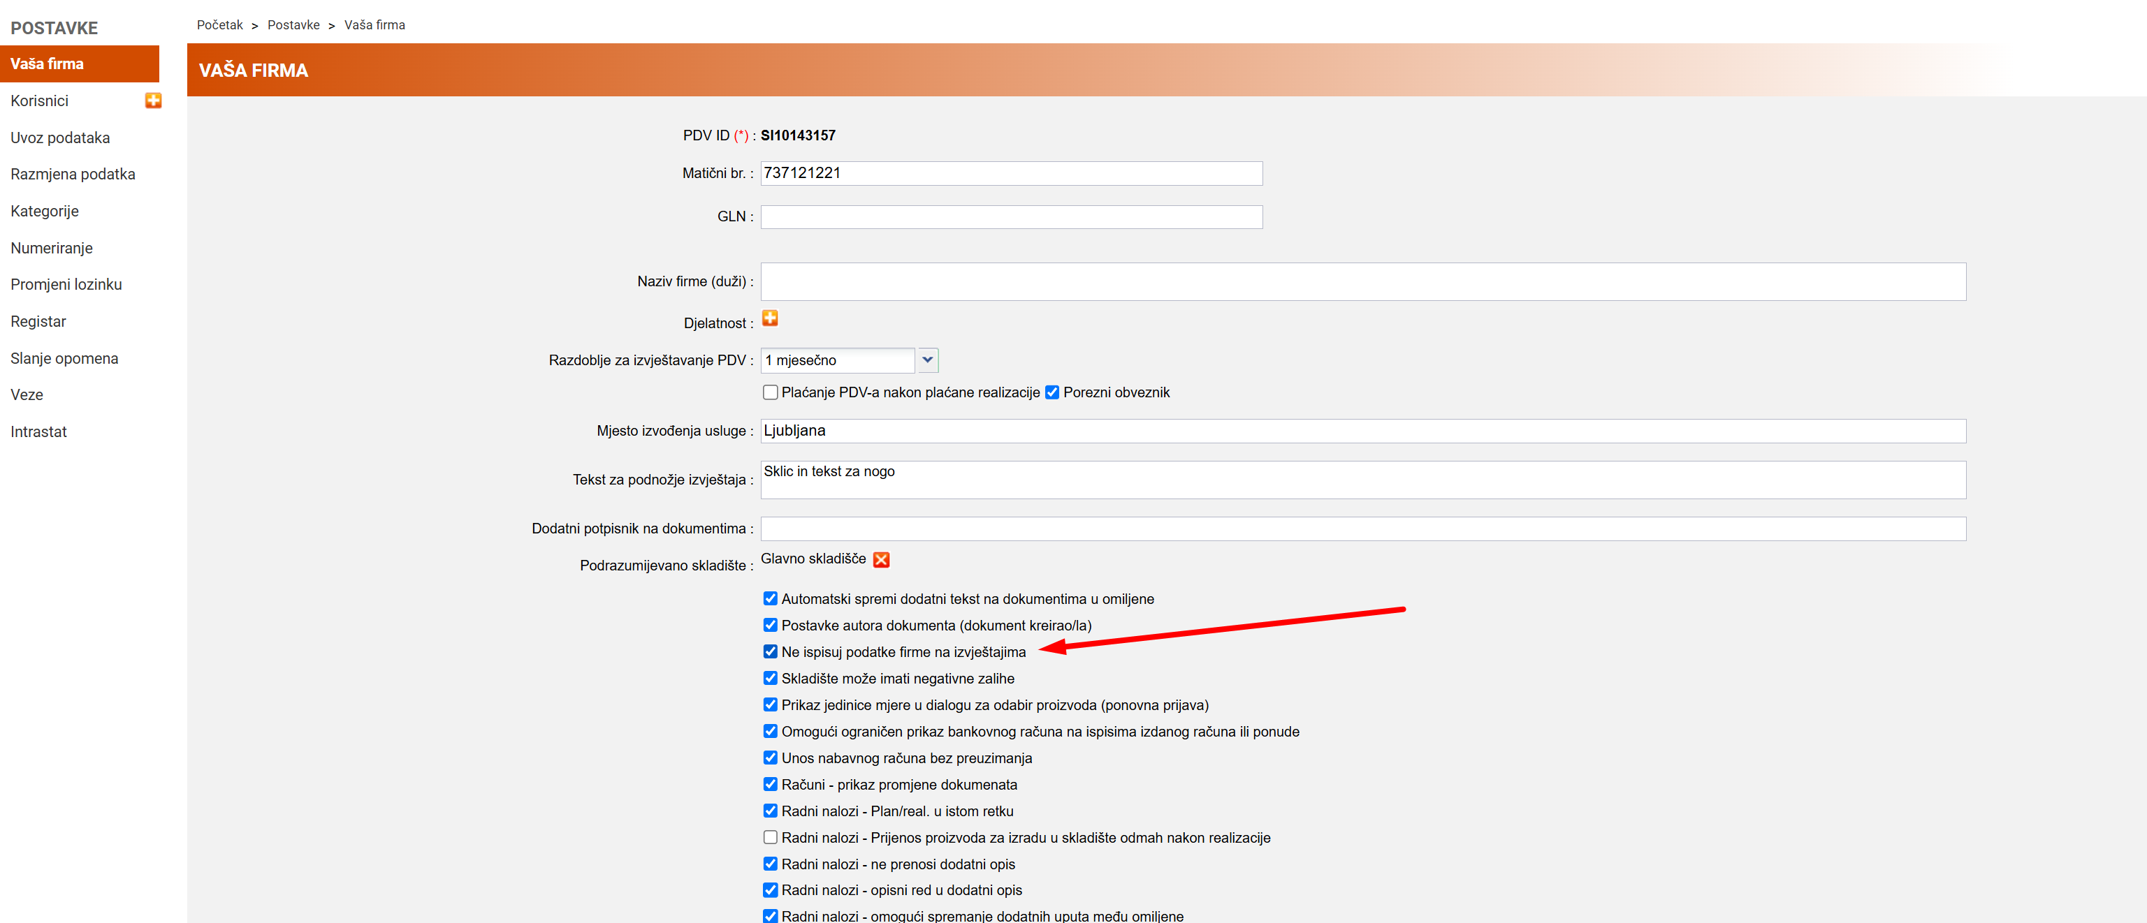The width and height of the screenshot is (2147, 923).
Task: Uncheck the 'Porezni obveznik' checkbox
Action: (x=1051, y=392)
